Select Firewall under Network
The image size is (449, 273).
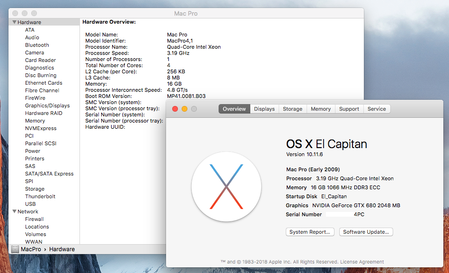pyautogui.click(x=35, y=219)
